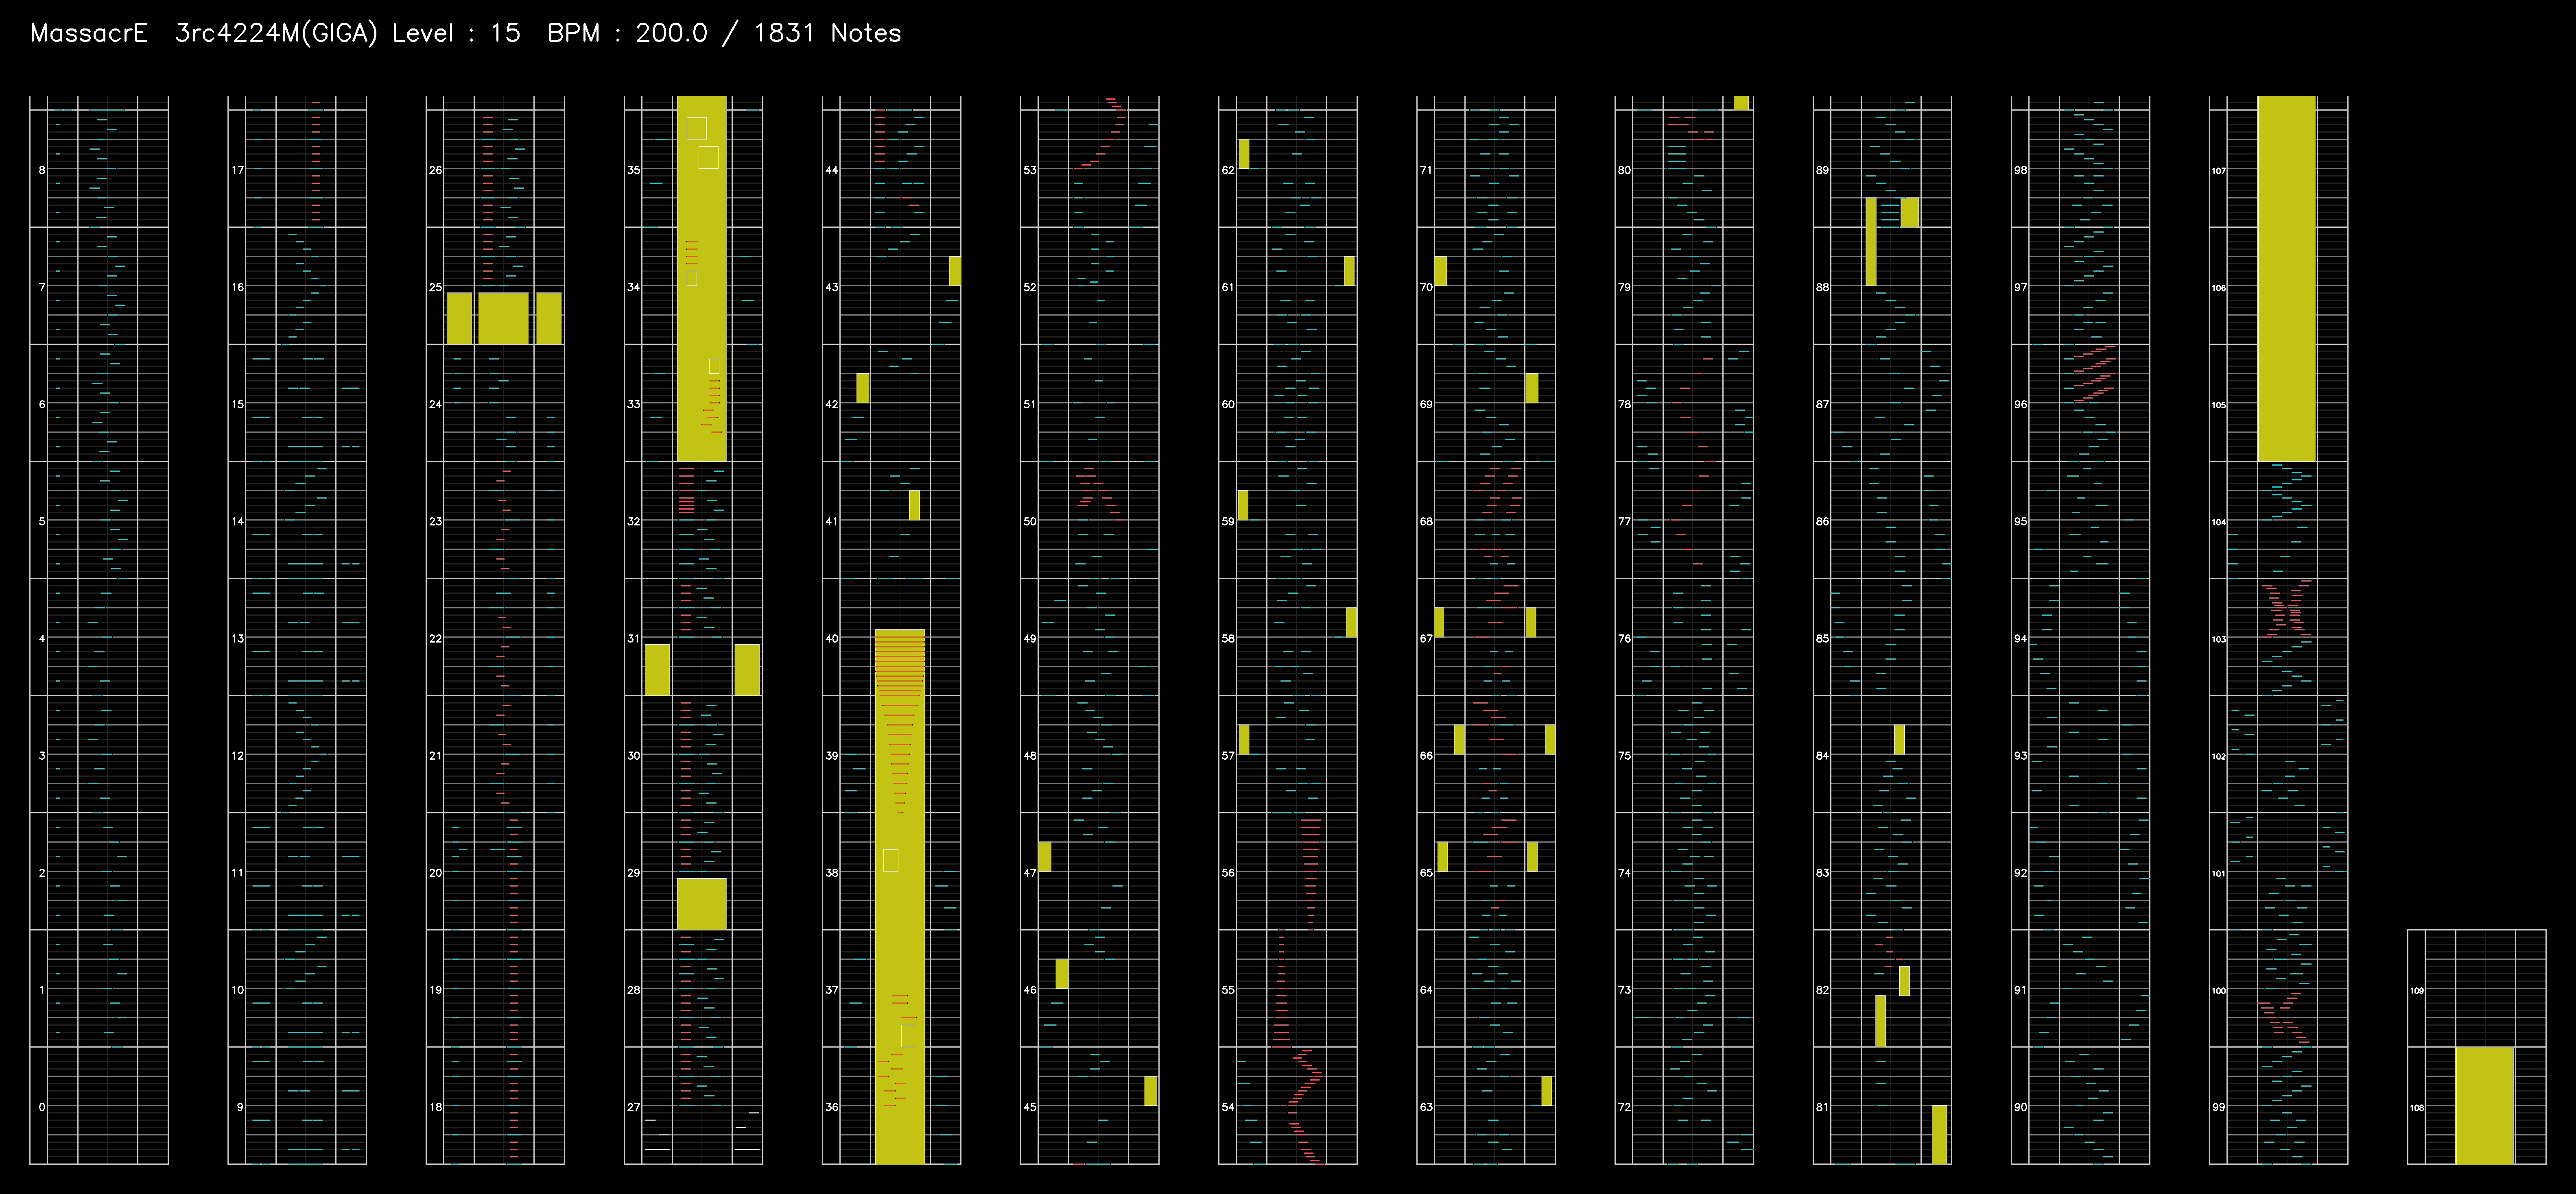Click measure number 26 label
Image resolution: width=2576 pixels, height=1194 pixels.
pyautogui.click(x=436, y=170)
